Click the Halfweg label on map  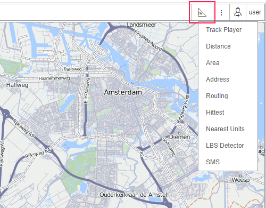pos(17,85)
